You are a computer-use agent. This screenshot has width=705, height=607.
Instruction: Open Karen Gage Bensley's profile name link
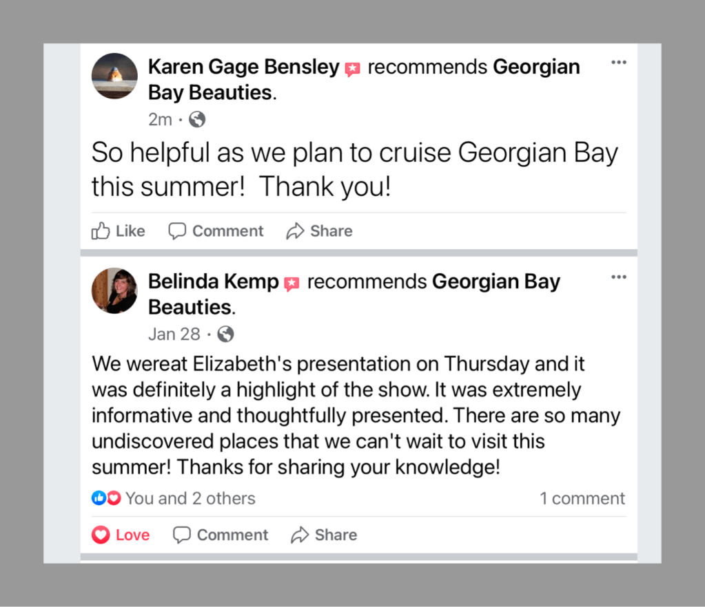pos(244,67)
